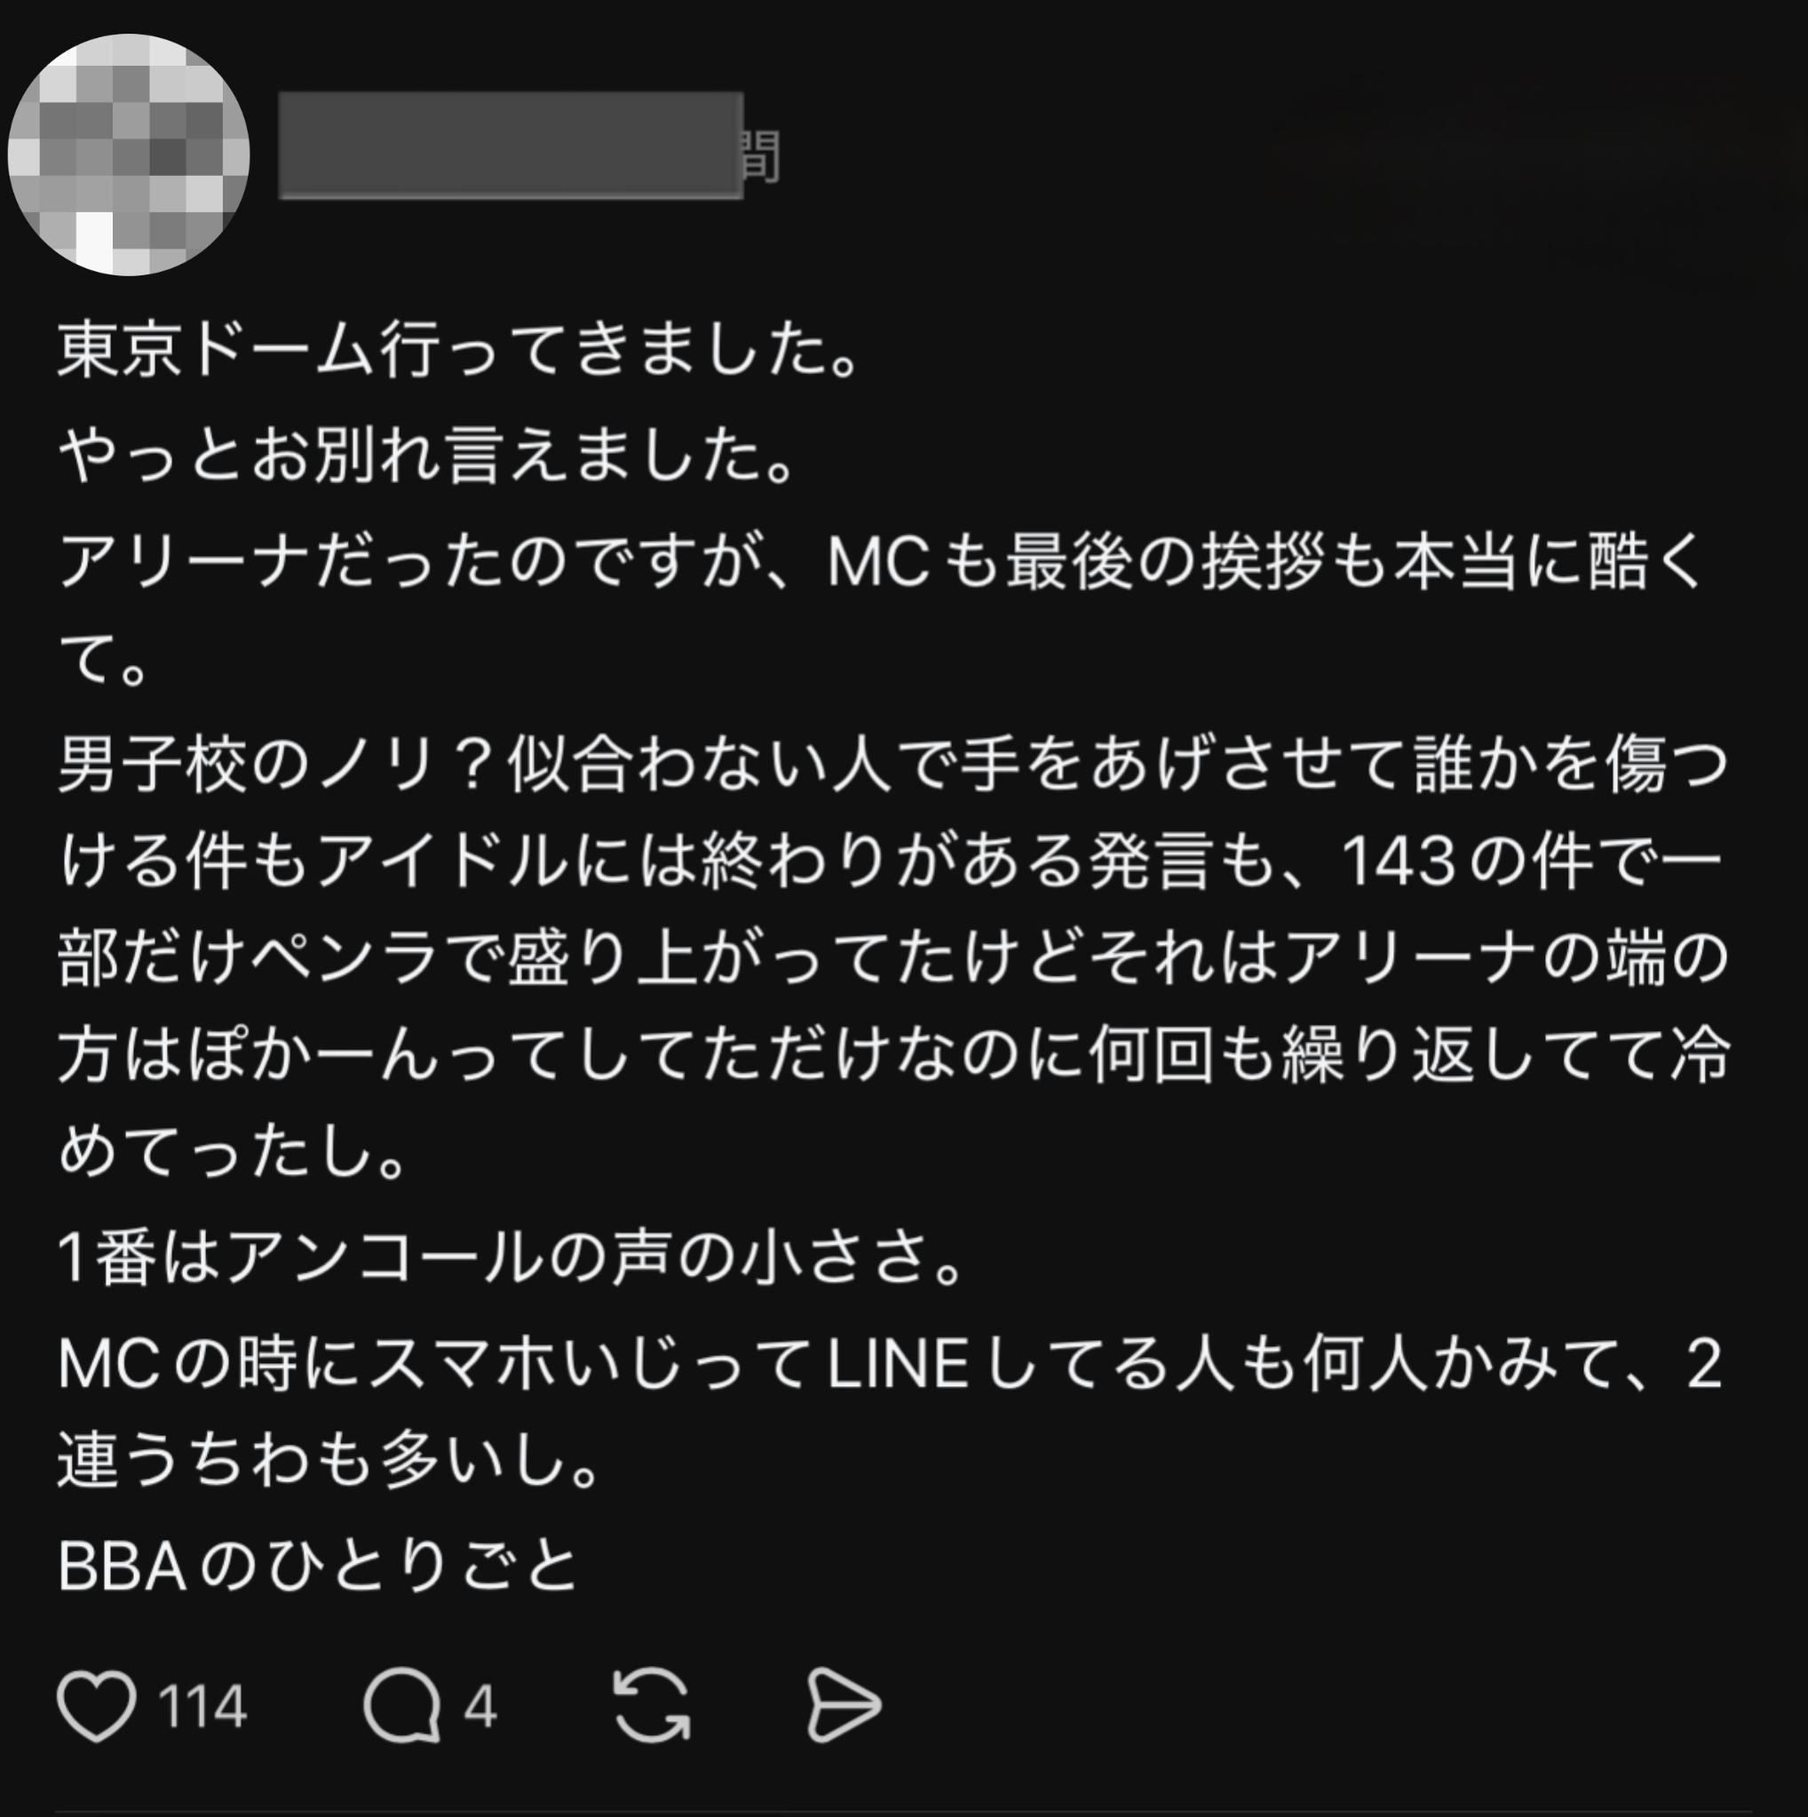View the 114 likes count
1808x1817 pixels.
click(202, 1707)
